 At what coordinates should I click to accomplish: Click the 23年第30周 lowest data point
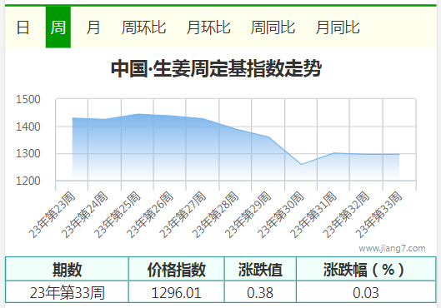(x=301, y=164)
